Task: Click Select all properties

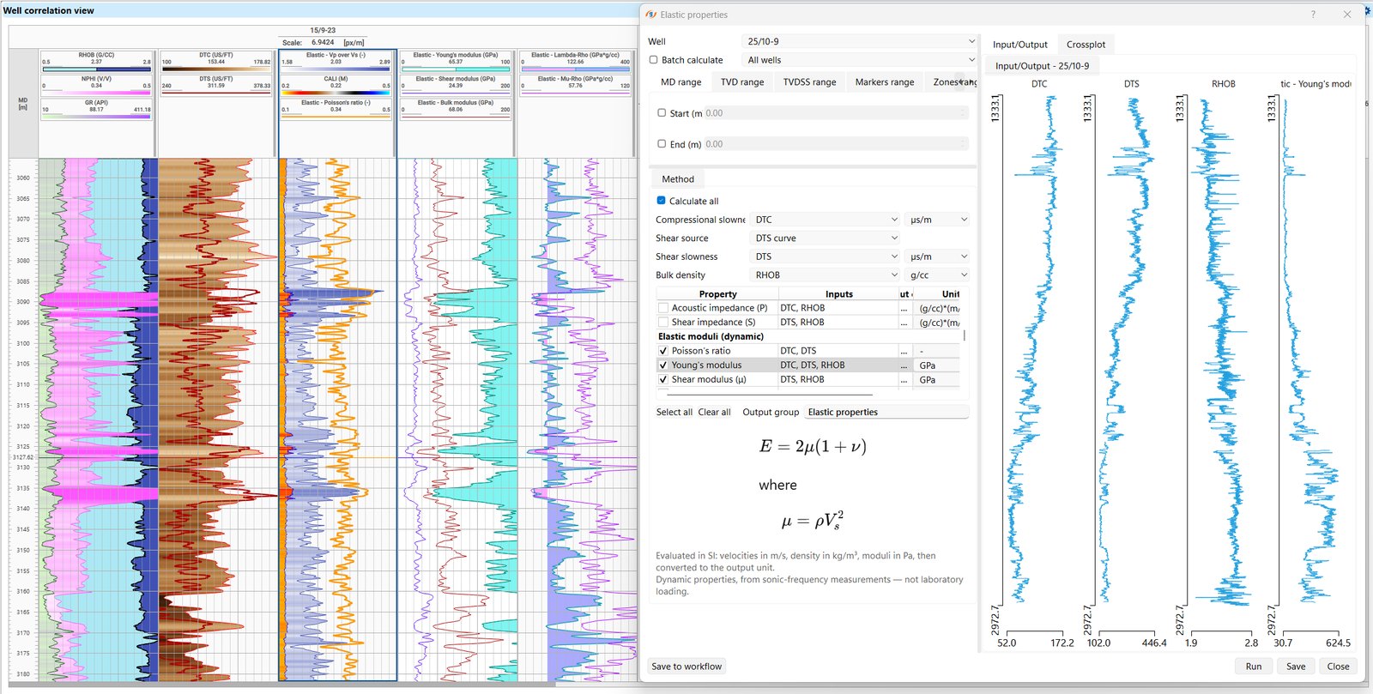Action: point(674,413)
